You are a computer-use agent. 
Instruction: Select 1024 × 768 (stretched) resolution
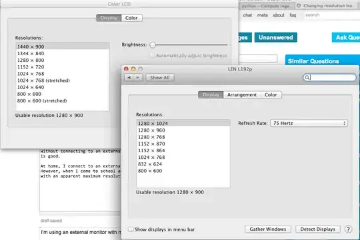pos(63,80)
